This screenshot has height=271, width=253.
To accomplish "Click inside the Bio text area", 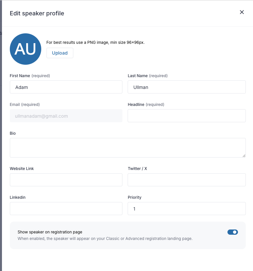I will (128, 147).
